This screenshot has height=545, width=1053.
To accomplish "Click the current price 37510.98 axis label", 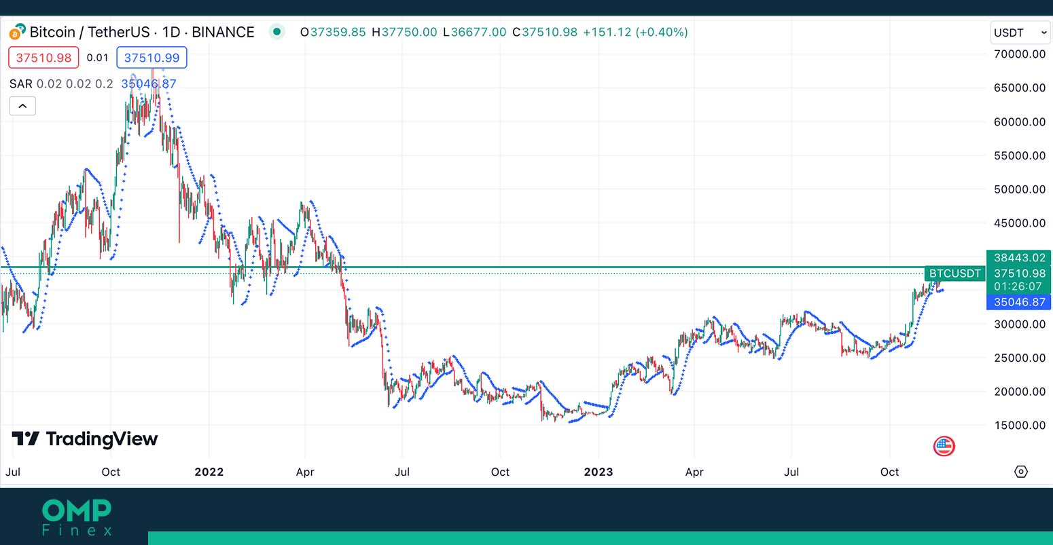I will click(1019, 274).
